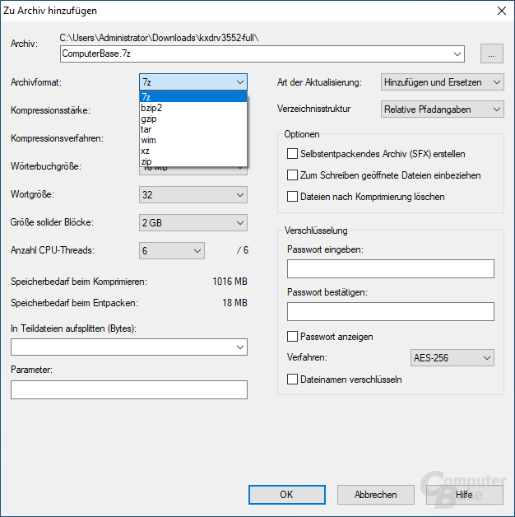Open Art der Aktualisierung dropdown
Screen dimensions: 515x517
click(x=442, y=82)
